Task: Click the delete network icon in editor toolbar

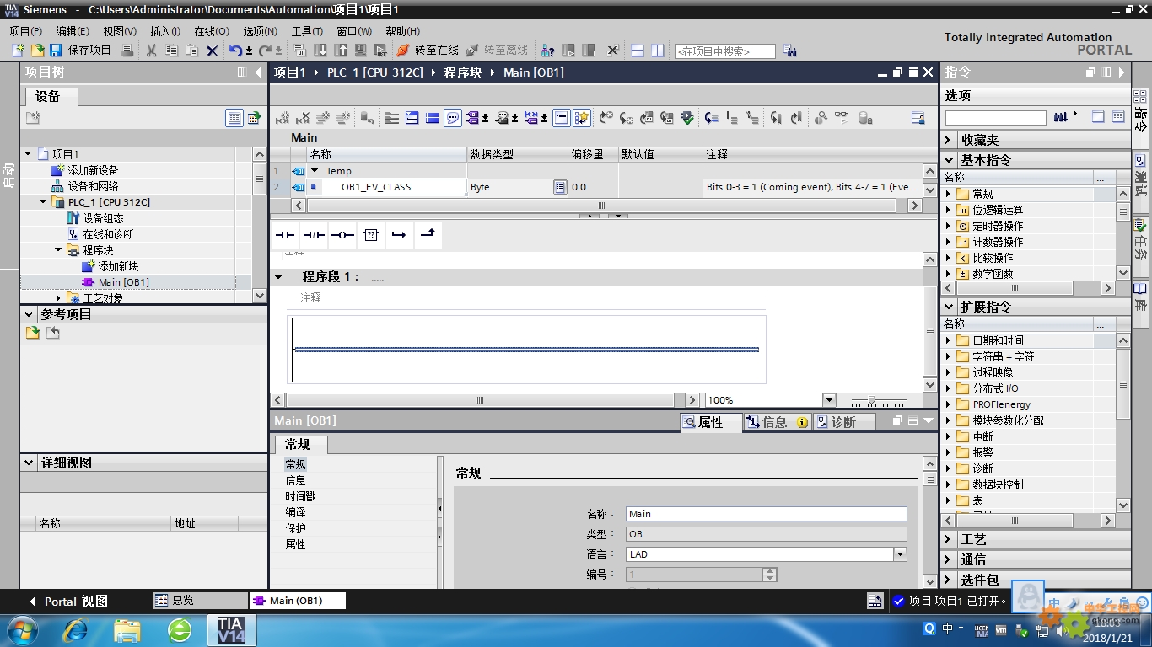Action: (302, 118)
